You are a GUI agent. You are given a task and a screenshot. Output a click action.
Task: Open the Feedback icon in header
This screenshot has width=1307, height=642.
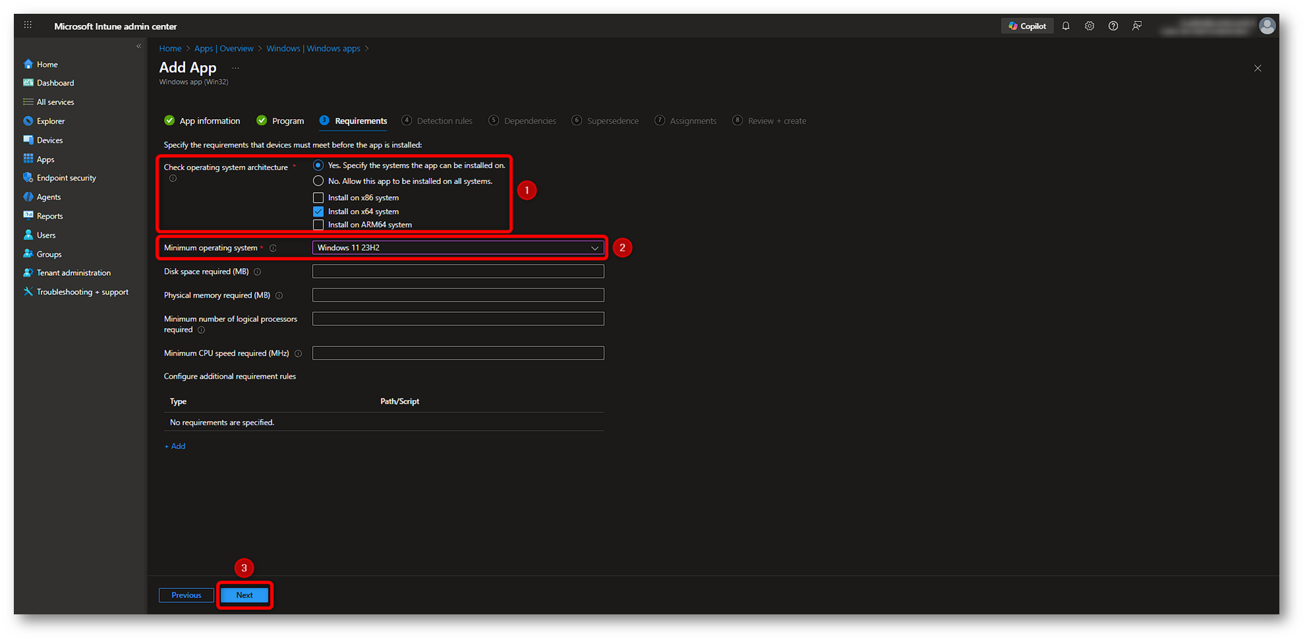[x=1137, y=26]
